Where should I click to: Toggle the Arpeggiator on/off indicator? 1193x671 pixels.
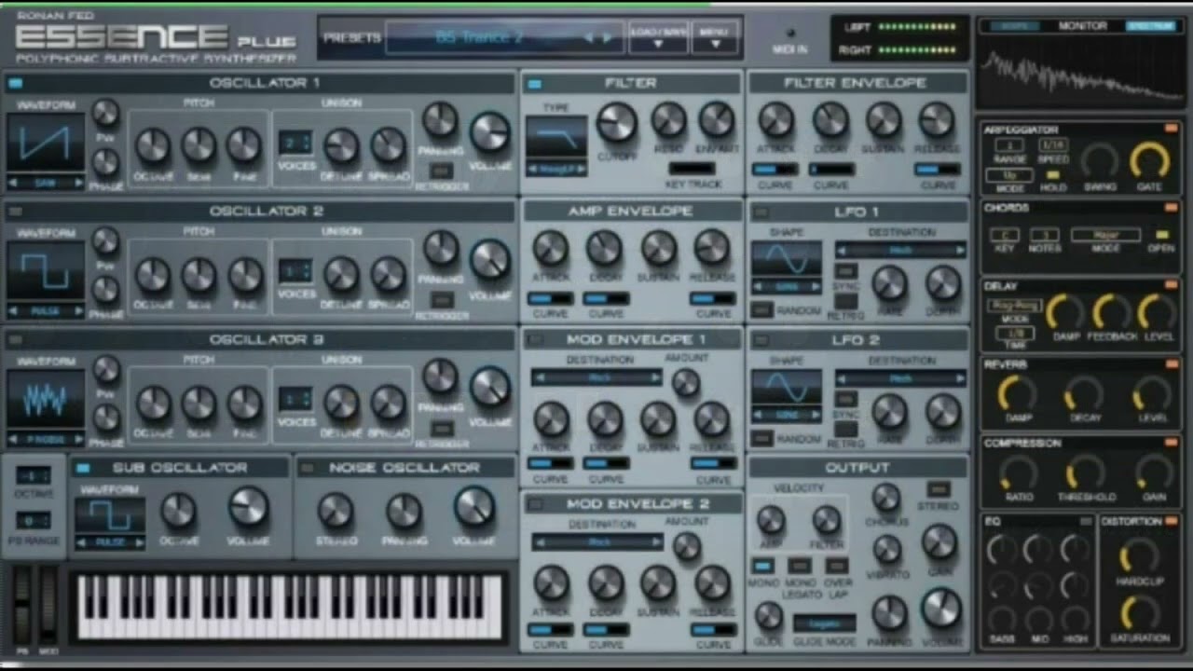(1171, 129)
